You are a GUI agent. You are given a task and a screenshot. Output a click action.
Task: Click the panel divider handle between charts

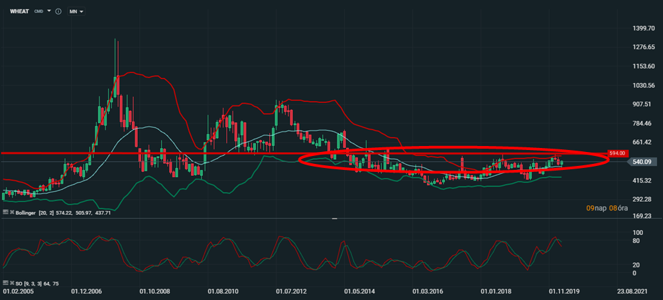tap(335, 218)
